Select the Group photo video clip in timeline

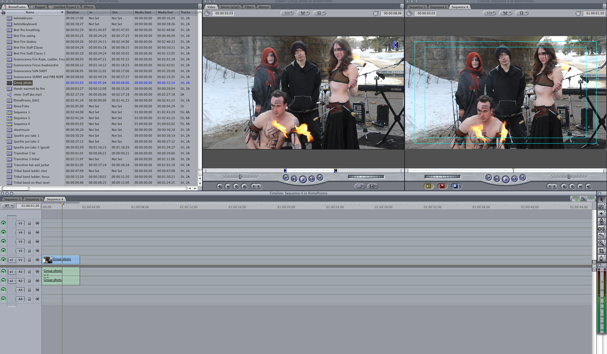[x=61, y=260]
